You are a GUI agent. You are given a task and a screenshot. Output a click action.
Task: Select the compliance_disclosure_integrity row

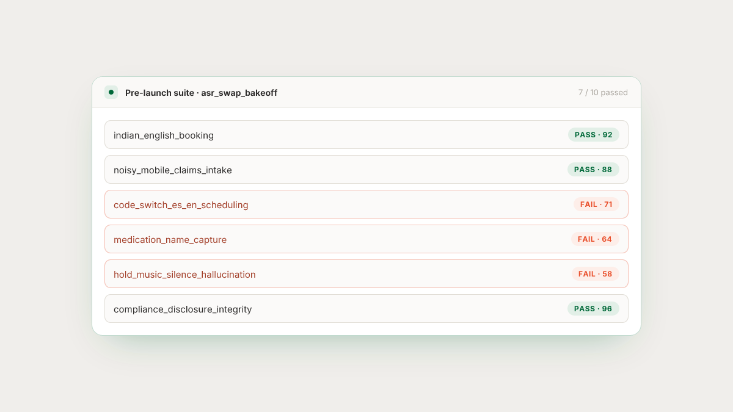pyautogui.click(x=366, y=309)
